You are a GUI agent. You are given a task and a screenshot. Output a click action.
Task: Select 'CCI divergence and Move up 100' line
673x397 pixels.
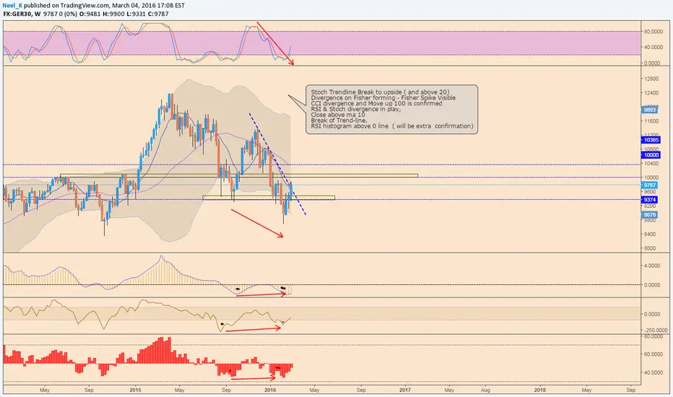[376, 103]
